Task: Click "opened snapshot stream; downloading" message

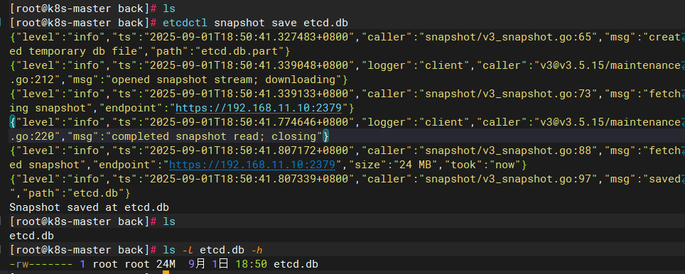Action: pos(223,80)
